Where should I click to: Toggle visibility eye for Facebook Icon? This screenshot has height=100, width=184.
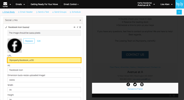pos(74,27)
